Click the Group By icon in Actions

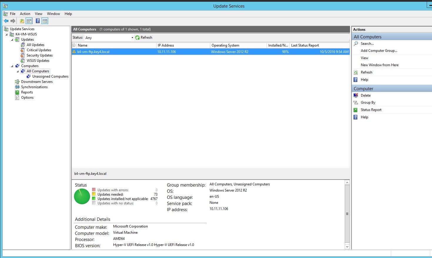(x=356, y=102)
